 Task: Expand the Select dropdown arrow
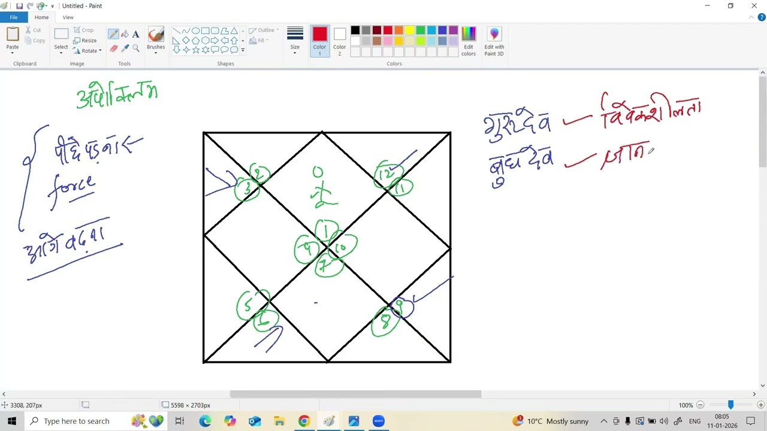pos(61,52)
